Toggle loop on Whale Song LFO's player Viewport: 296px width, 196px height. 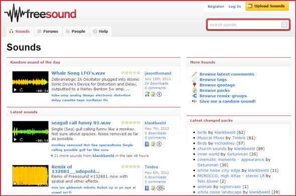coord(21,90)
